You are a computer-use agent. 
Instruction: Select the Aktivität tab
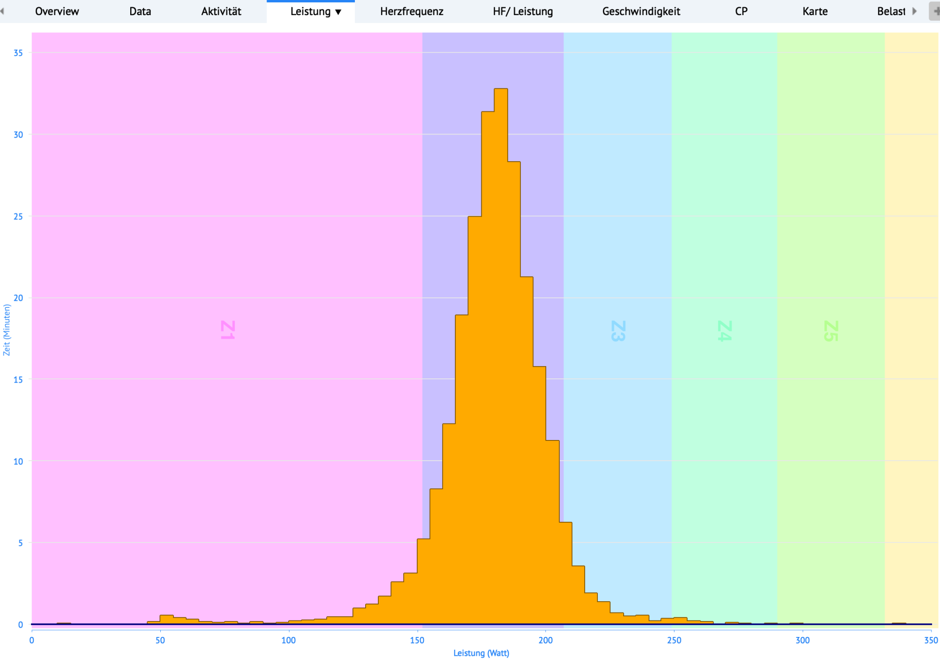pos(221,11)
